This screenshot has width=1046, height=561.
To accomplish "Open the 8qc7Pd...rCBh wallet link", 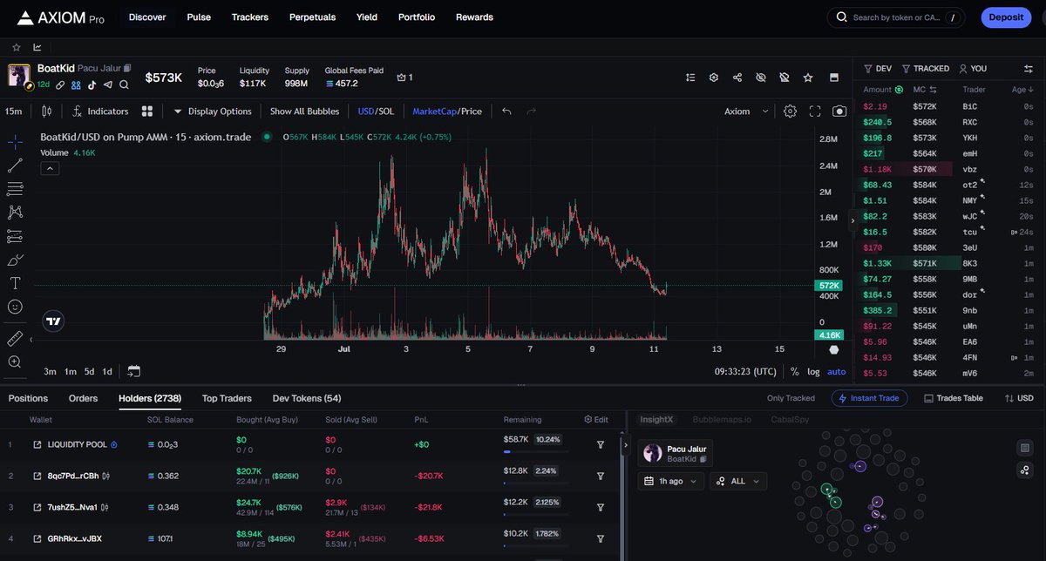I will [37, 476].
